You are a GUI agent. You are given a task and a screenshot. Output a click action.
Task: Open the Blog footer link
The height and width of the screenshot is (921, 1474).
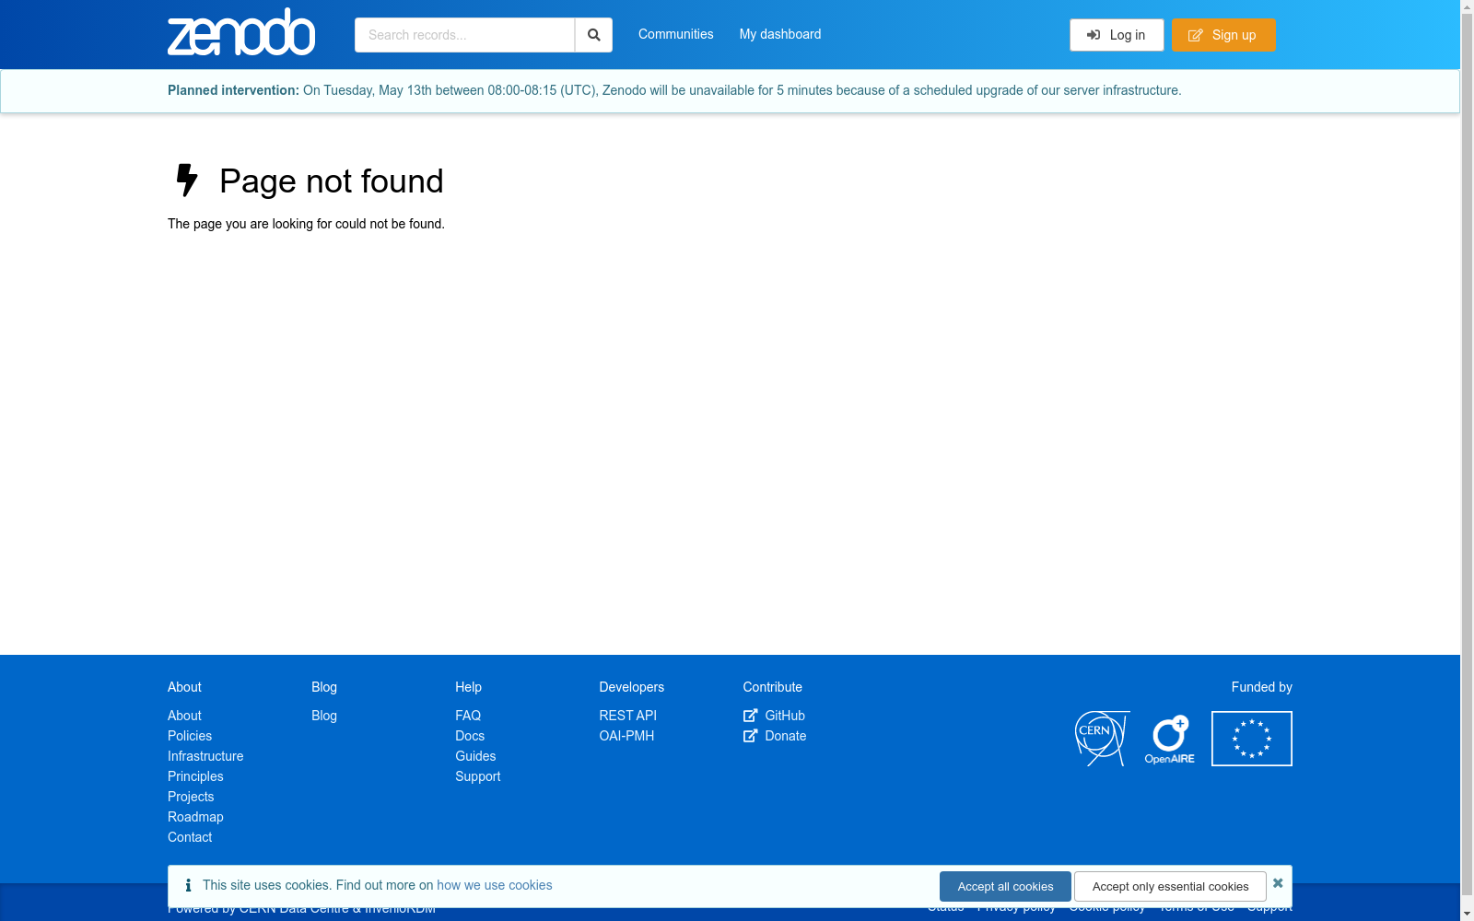(x=324, y=716)
